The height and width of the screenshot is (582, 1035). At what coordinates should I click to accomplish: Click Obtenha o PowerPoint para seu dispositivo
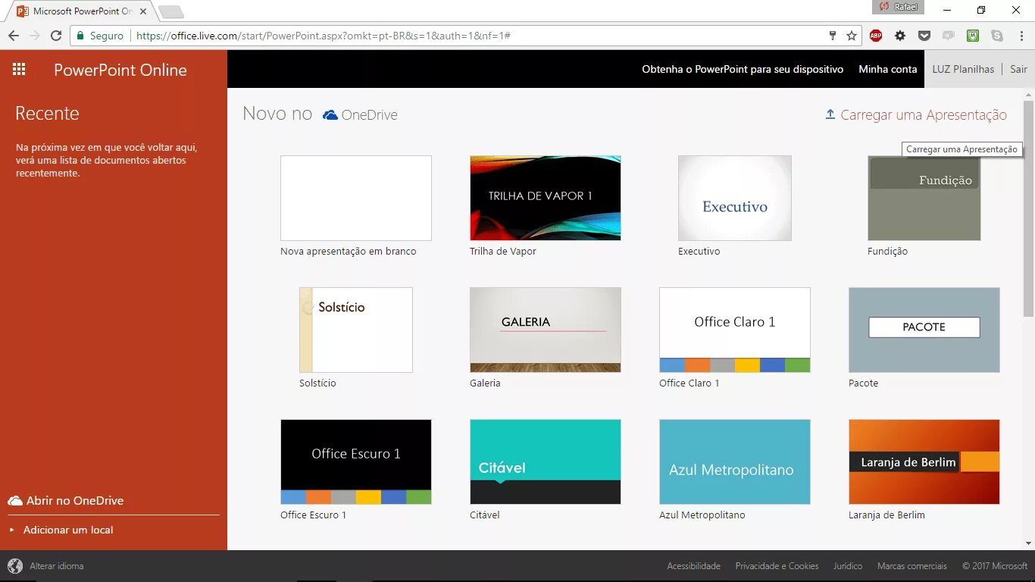[743, 69]
